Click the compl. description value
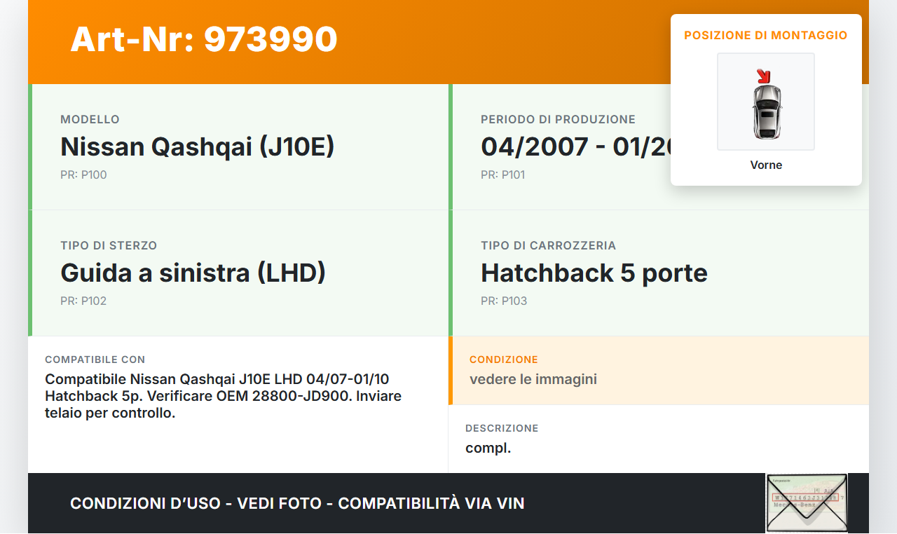The image size is (897, 534). 488,449
